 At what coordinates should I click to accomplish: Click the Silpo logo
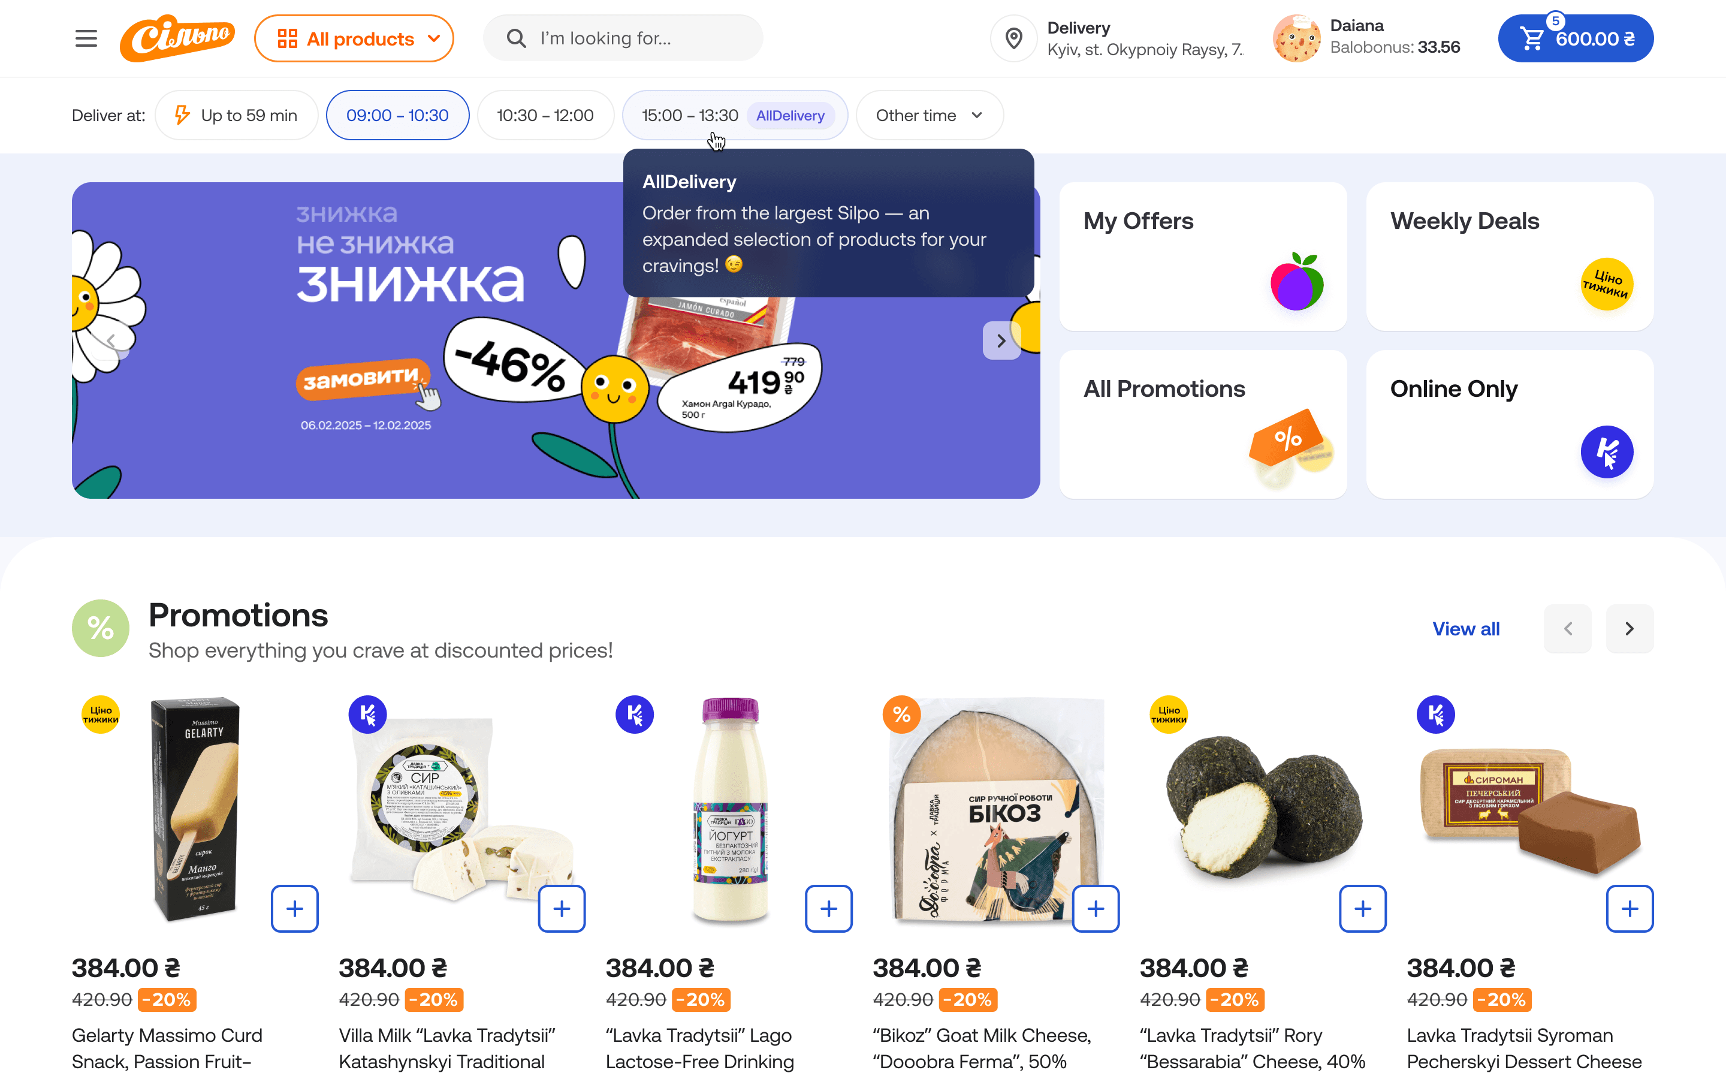click(x=177, y=38)
